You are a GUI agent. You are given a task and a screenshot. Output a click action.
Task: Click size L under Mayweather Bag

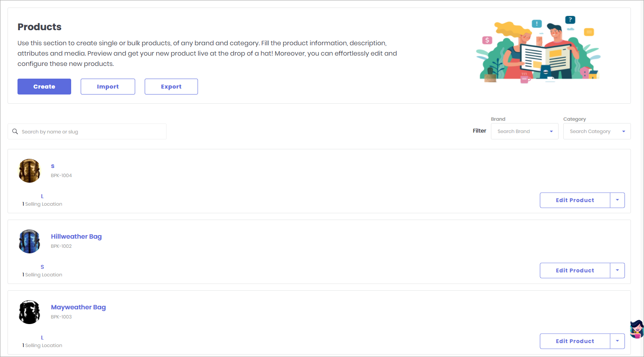42,338
